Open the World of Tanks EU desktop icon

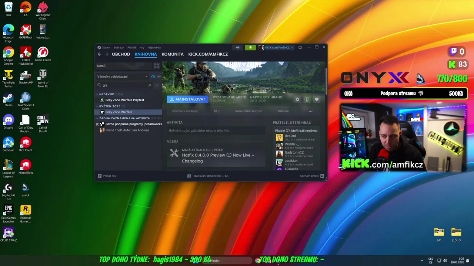(x=43, y=78)
